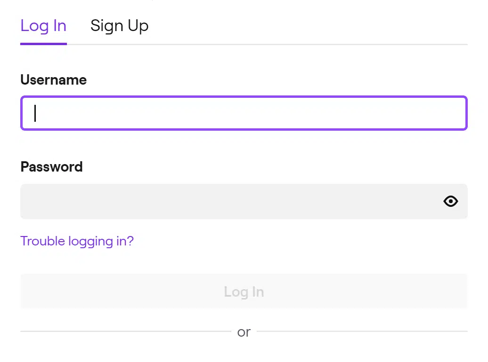Image resolution: width=488 pixels, height=362 pixels.
Task: Toggle password visibility in Password field
Action: pyautogui.click(x=450, y=201)
